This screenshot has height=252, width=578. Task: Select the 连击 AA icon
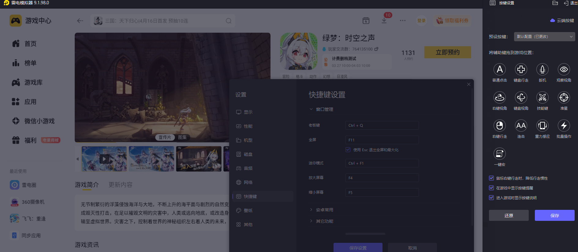(521, 126)
